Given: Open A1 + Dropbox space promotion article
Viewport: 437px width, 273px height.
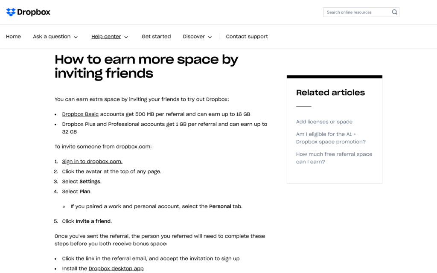Looking at the screenshot, I should pyautogui.click(x=331, y=138).
